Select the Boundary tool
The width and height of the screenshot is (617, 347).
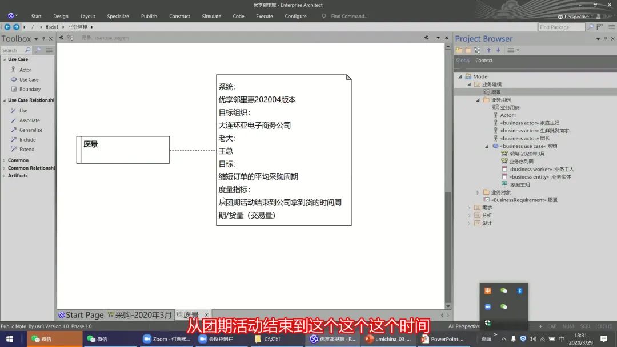click(x=30, y=89)
